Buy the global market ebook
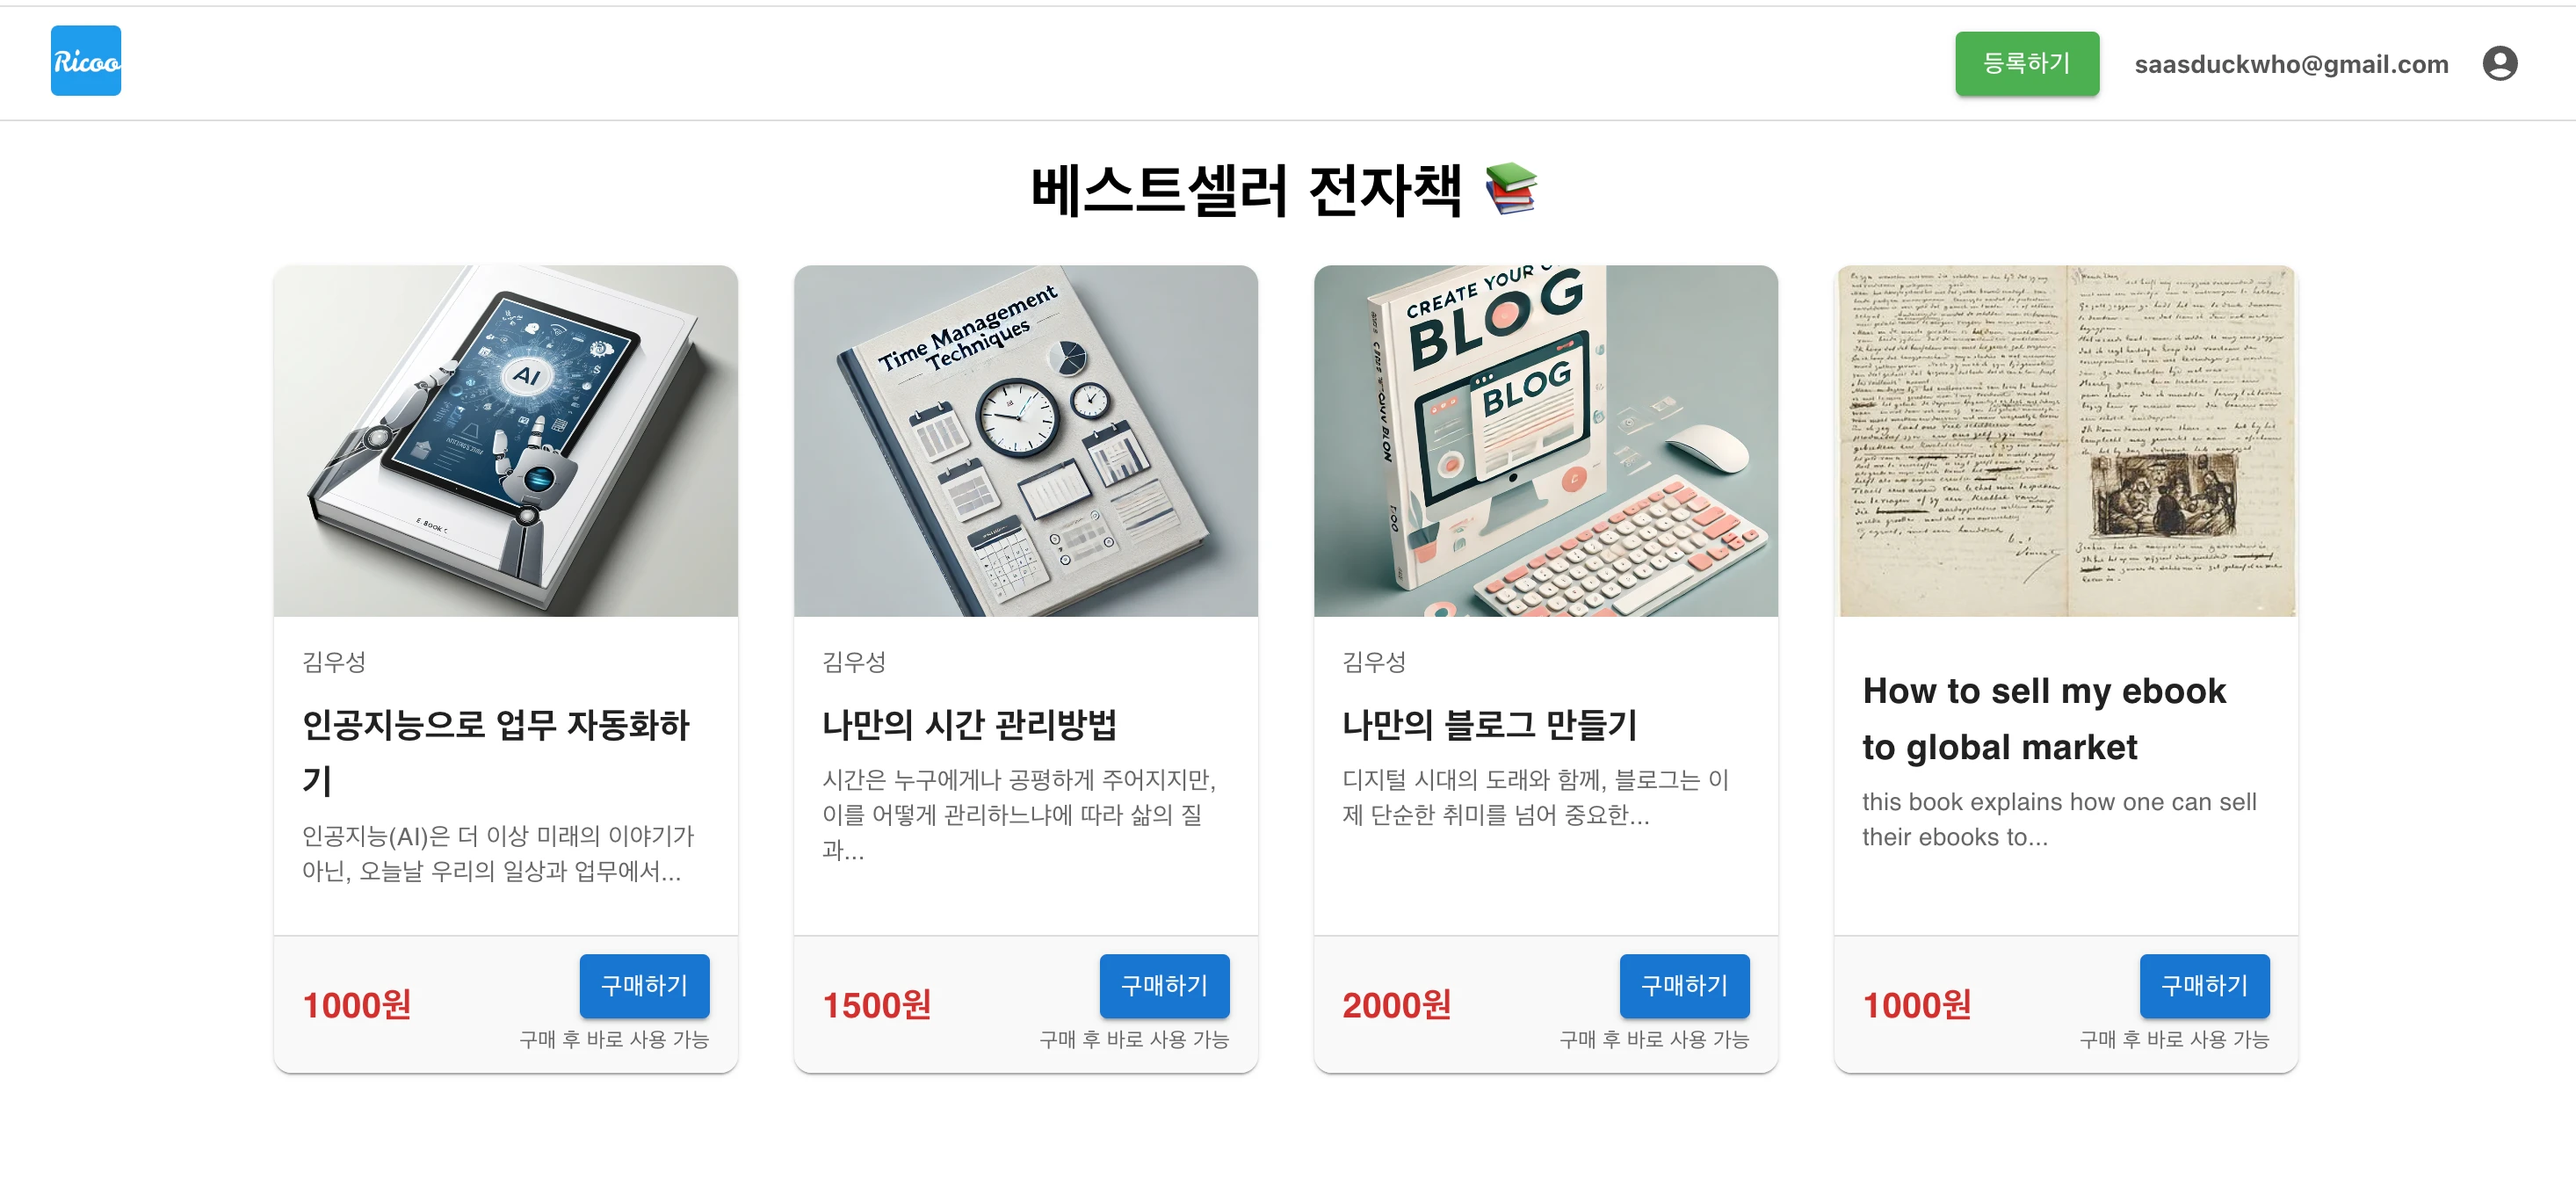 coord(2204,986)
